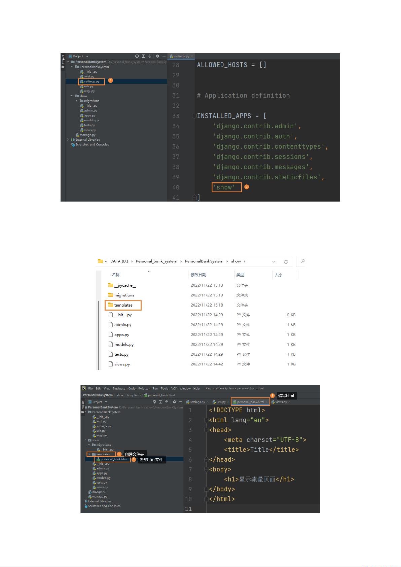Click Expand All icon in top Project toolbar
401x567 pixels.
pyautogui.click(x=143, y=56)
